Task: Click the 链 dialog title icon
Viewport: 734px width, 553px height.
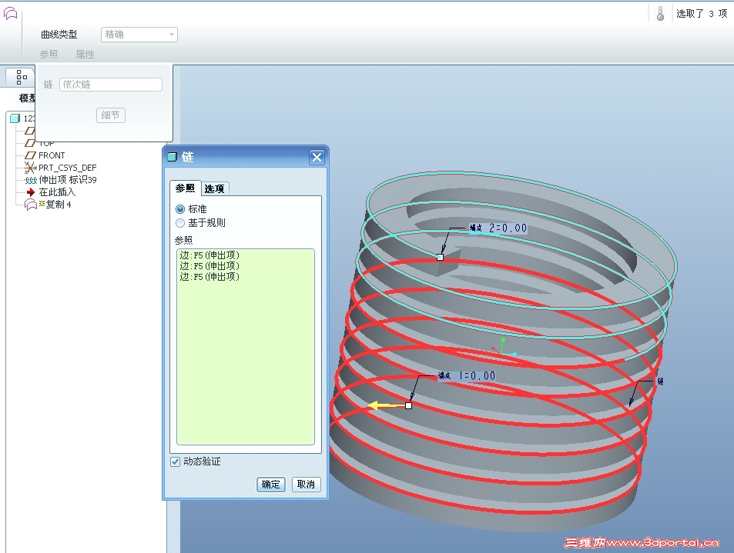Action: click(173, 157)
